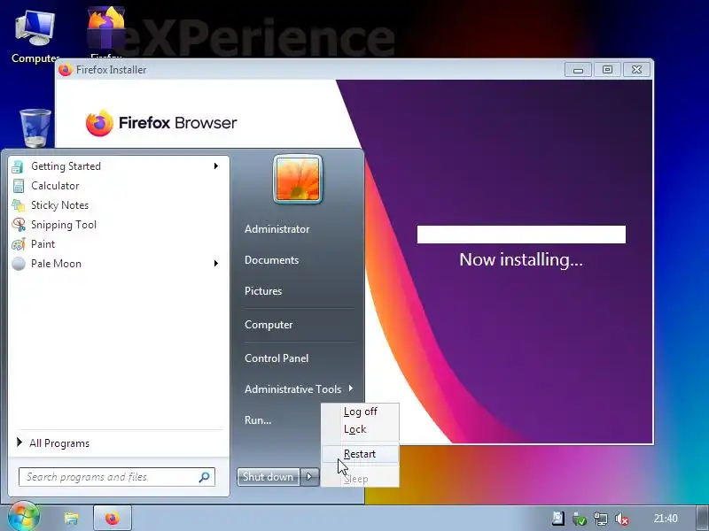Click the Search programs and files box
This screenshot has height=531, width=709.
coord(117,477)
